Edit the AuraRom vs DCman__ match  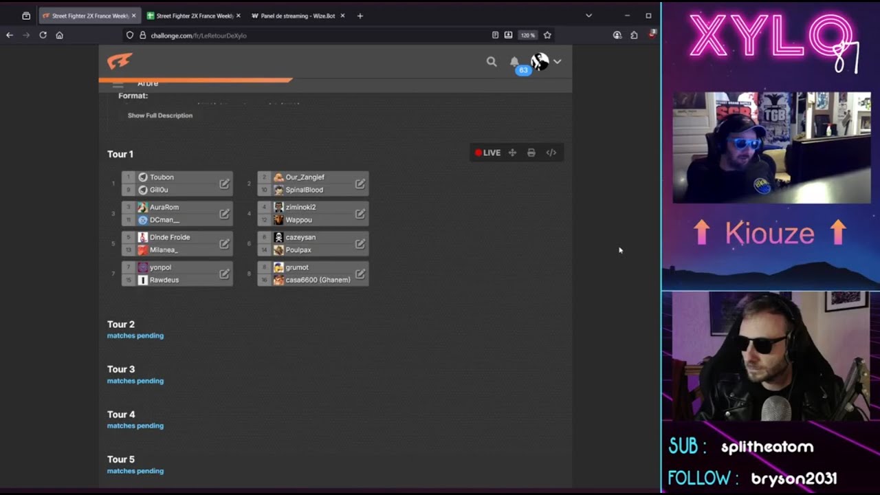pos(224,214)
